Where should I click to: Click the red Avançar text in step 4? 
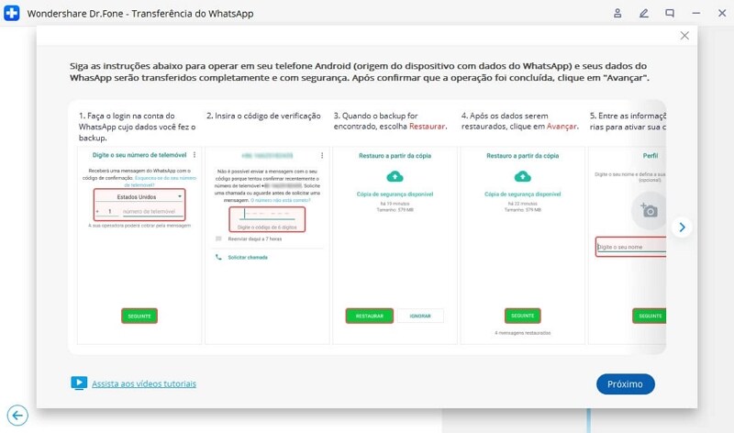562,127
